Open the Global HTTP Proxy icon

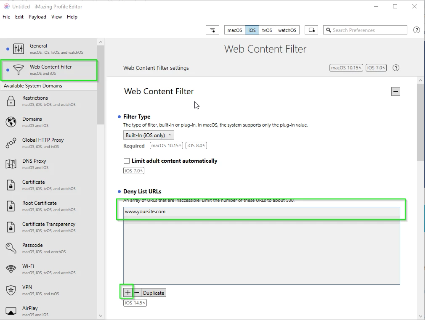(x=11, y=143)
